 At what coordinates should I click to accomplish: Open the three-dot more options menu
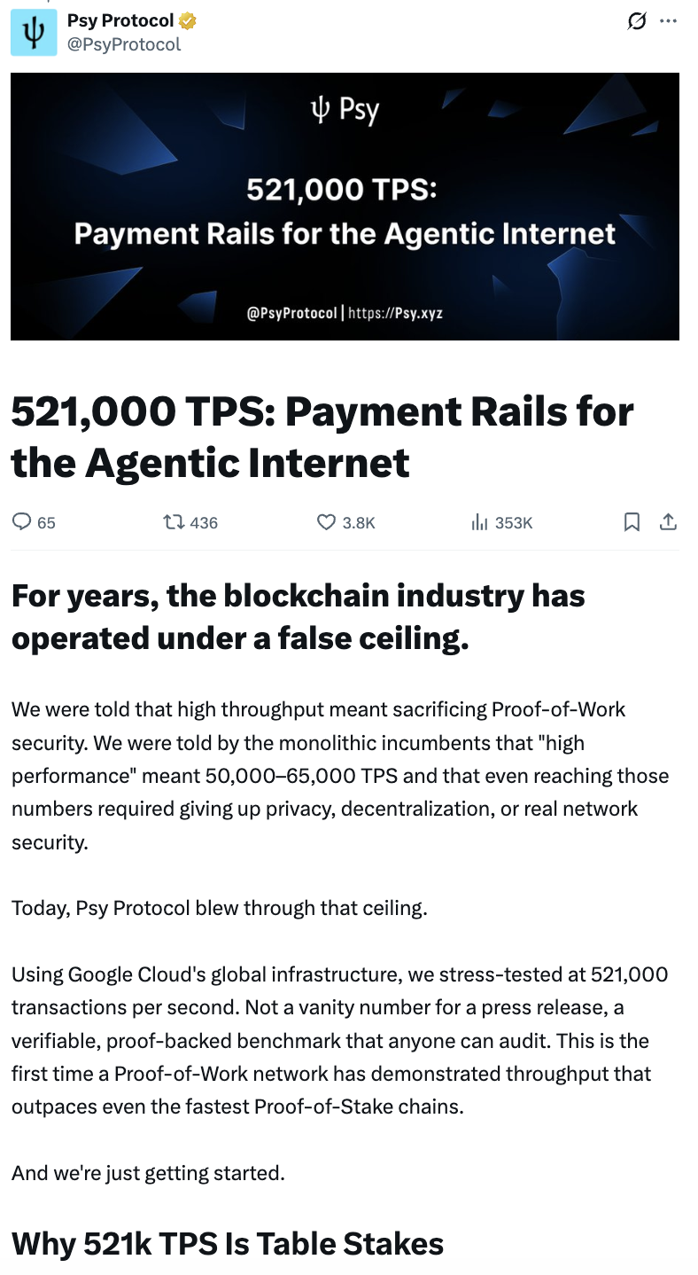tap(669, 20)
